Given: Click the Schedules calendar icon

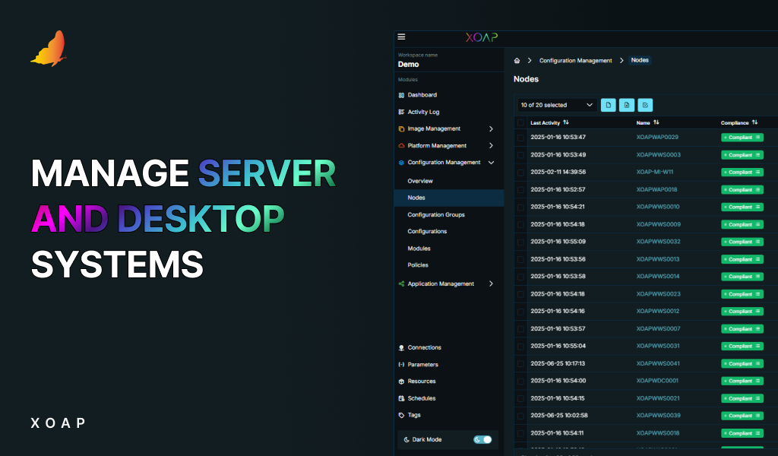Looking at the screenshot, I should point(401,398).
